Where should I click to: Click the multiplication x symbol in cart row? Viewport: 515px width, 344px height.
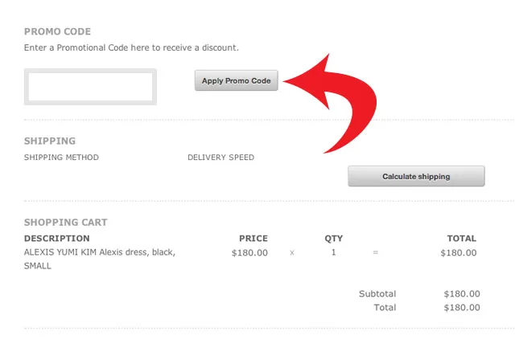292,252
